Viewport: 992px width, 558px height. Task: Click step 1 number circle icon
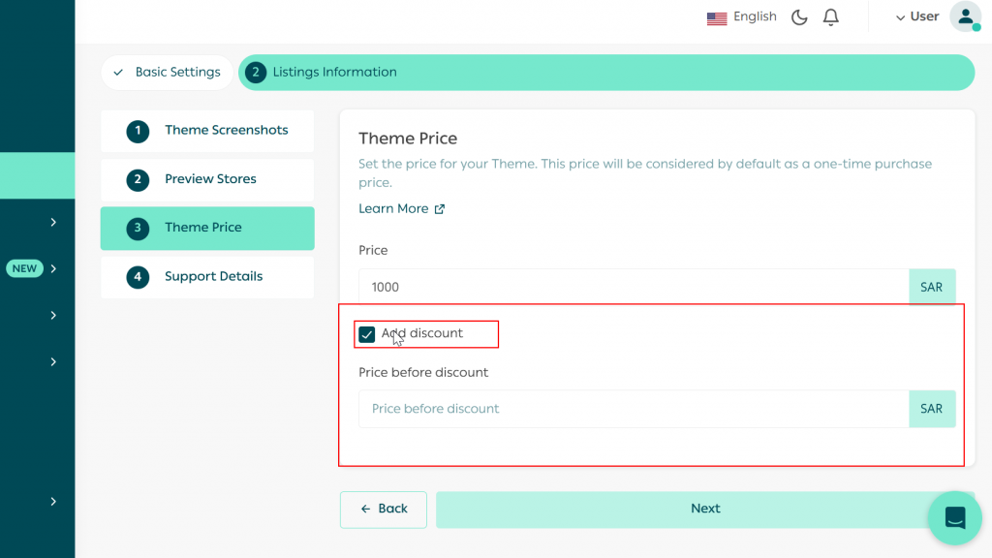138,131
